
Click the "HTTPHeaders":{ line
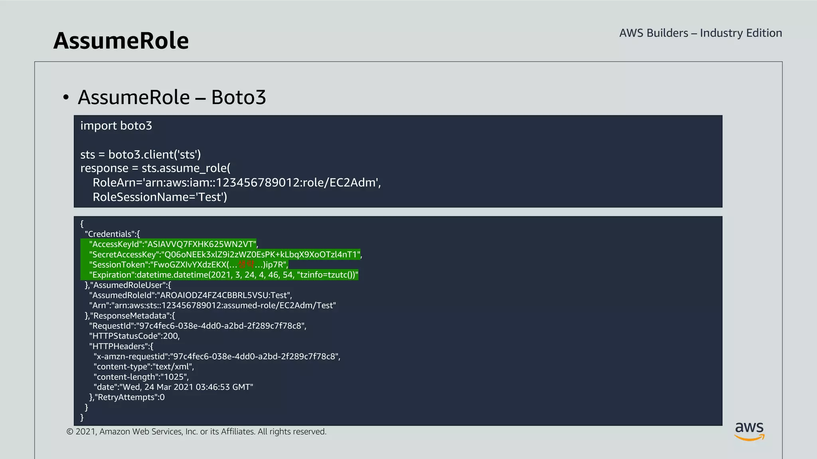pos(121,347)
